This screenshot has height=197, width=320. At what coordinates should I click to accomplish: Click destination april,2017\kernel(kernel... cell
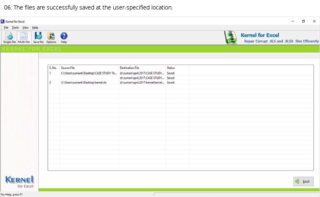pos(142,82)
